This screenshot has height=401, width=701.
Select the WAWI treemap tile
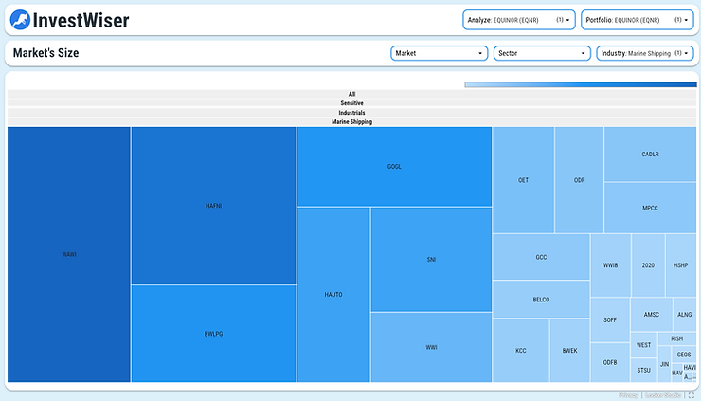69,254
